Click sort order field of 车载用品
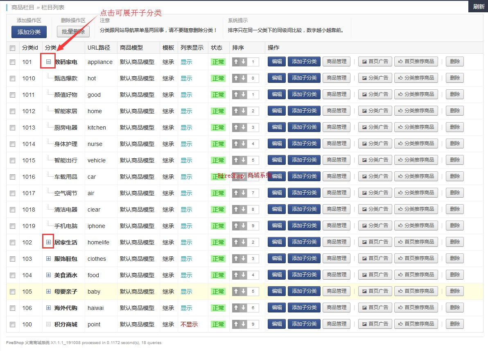This screenshot has height=351, width=488. (x=253, y=177)
